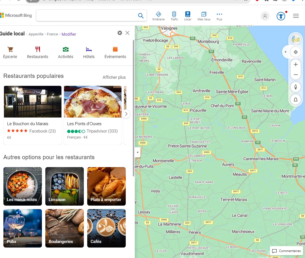
Task: Locate me on the map
Action: pos(296,52)
